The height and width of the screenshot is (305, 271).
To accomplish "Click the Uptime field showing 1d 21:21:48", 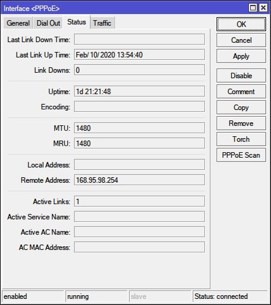I will (x=139, y=91).
